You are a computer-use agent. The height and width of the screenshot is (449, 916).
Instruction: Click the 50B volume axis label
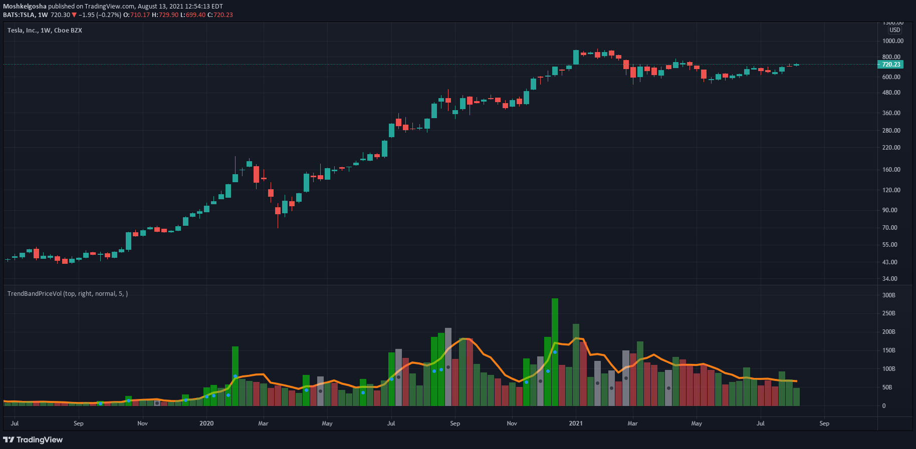click(x=887, y=387)
